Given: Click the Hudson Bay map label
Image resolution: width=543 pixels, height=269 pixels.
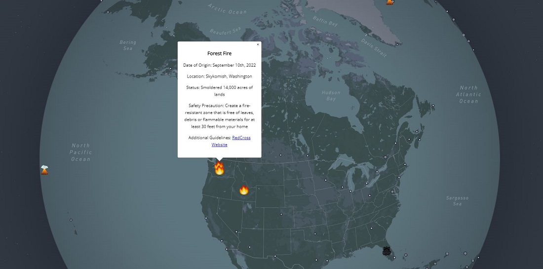Looking at the screenshot, I should point(331,96).
